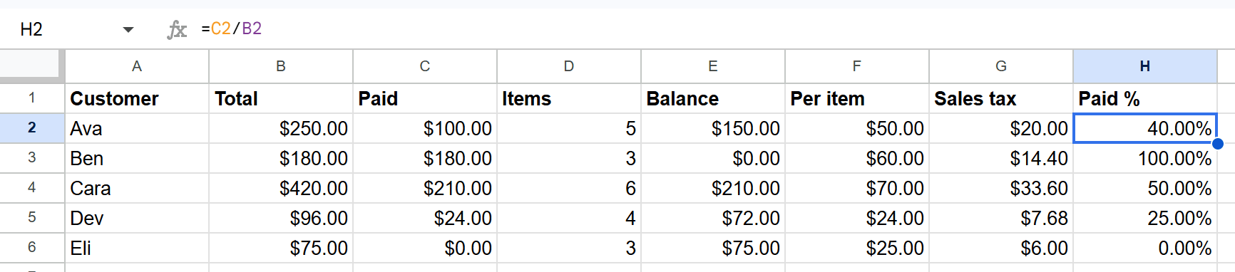1235x272 pixels.
Task: Select Eli's paid amount $0.00 in column C
Action: tap(425, 248)
